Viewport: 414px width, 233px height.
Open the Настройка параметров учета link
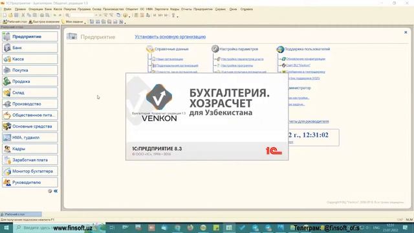point(242,59)
